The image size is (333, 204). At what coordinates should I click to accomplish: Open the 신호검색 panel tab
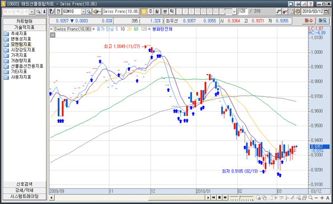(x=25, y=184)
